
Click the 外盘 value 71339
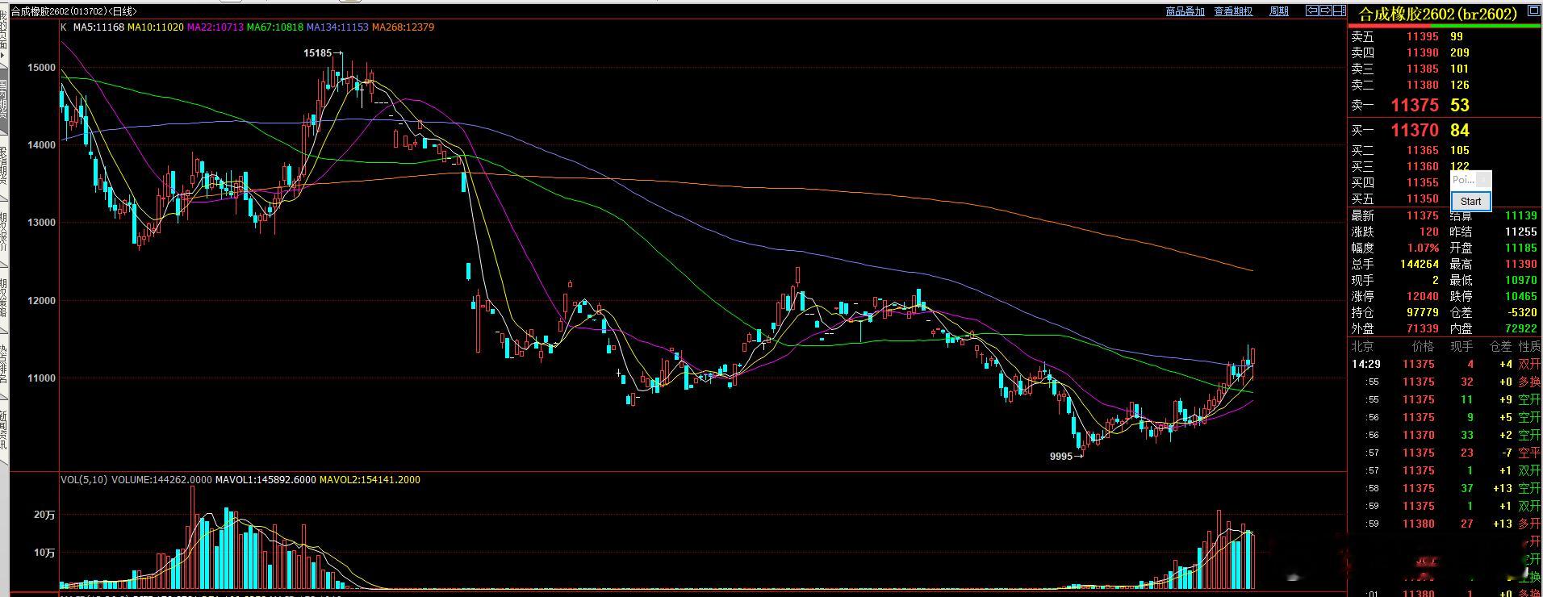[x=1423, y=328]
